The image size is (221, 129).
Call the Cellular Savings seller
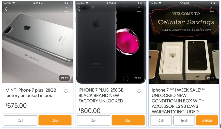(x=161, y=120)
